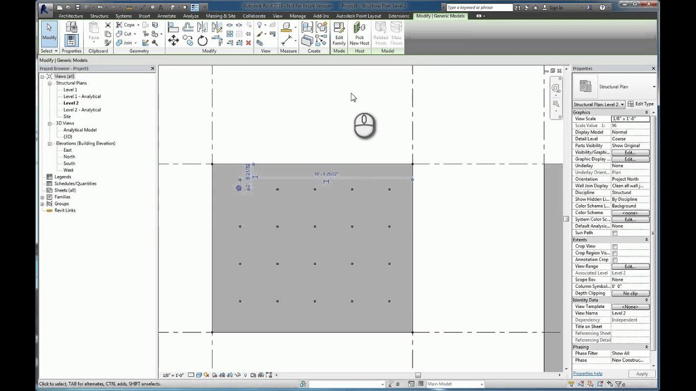Open Structural Plan: Level 2 instance dropdown
This screenshot has width=696, height=391.
click(599, 104)
